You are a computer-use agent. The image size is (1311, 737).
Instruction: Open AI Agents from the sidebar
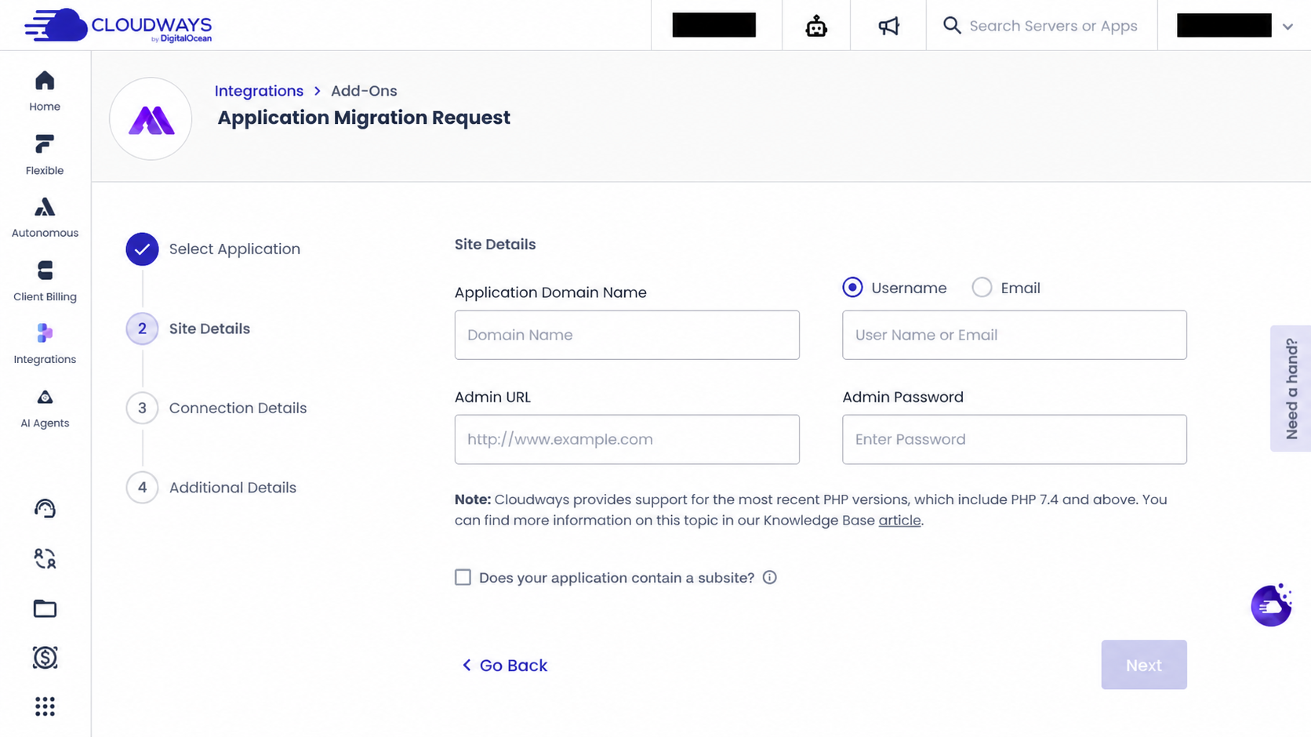pyautogui.click(x=45, y=408)
